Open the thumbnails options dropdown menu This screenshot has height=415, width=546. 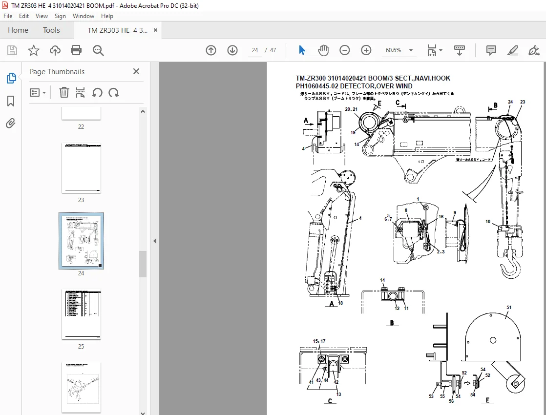(38, 93)
